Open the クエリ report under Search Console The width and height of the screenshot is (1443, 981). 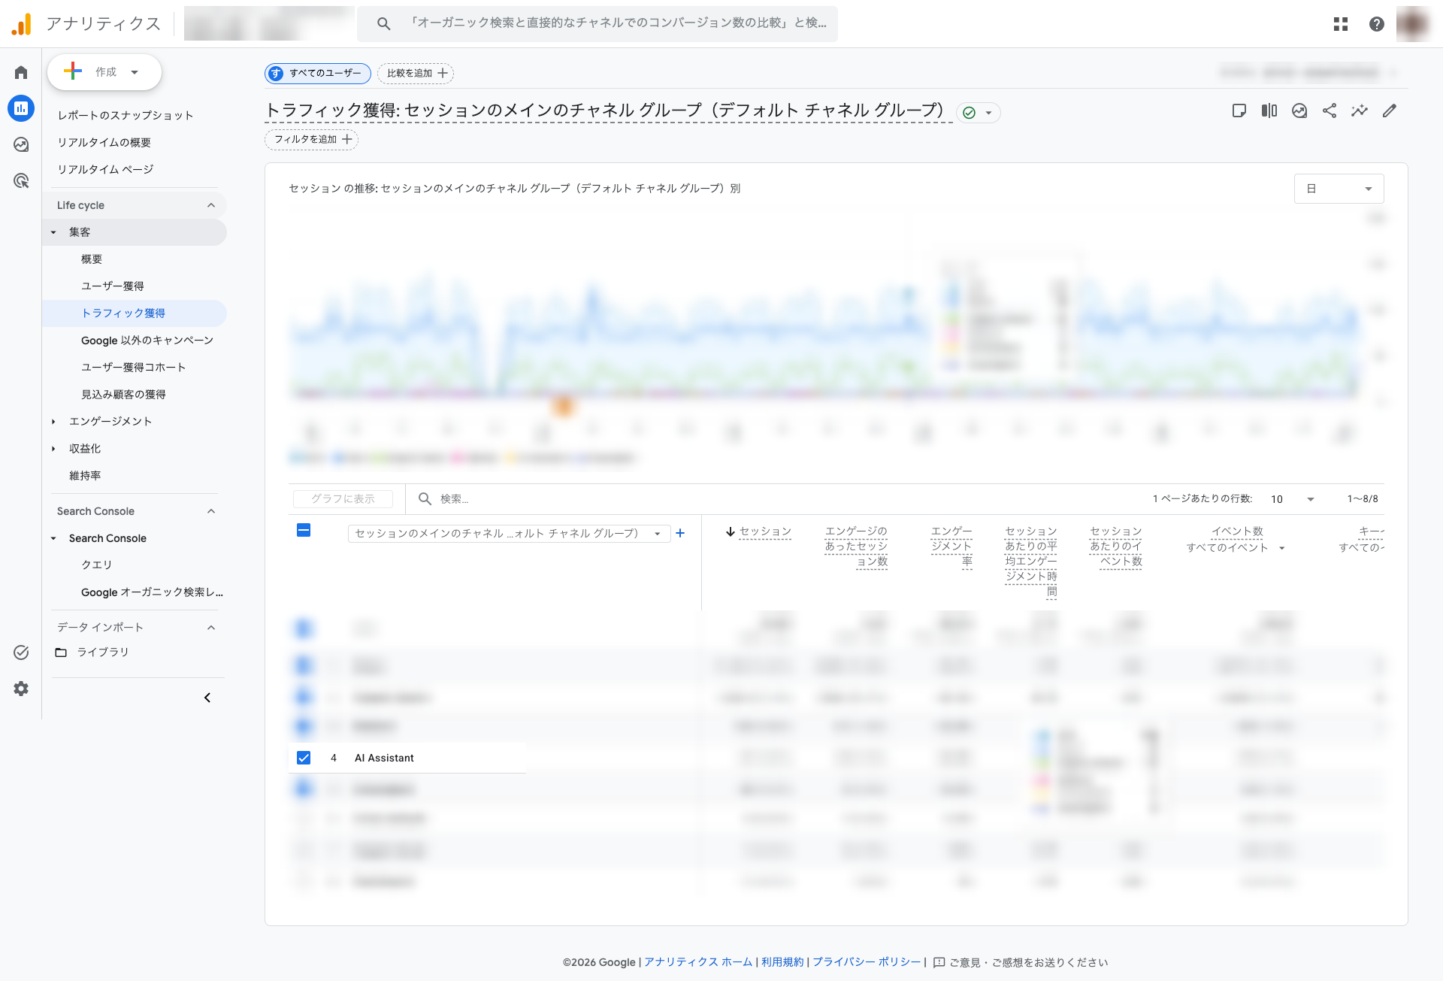coord(96,565)
